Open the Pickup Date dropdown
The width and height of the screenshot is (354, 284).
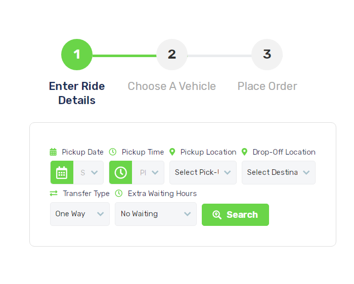point(89,172)
